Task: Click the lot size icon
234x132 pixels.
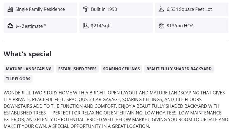Action: (x=161, y=9)
